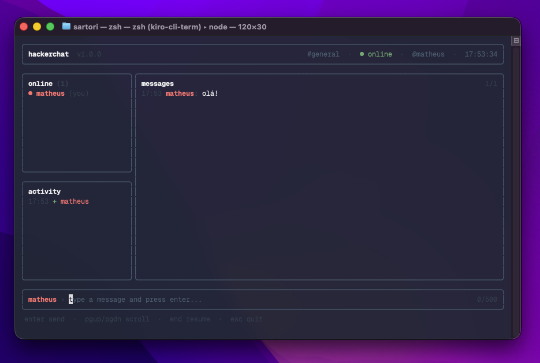Click the clock reading '17:53:34'
Viewport: 540px width, 363px height.
pyautogui.click(x=481, y=54)
